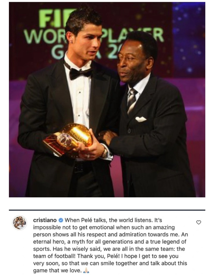The image size is (214, 275).
Task: Click the wristwatch in the photo
Action: point(105,153)
